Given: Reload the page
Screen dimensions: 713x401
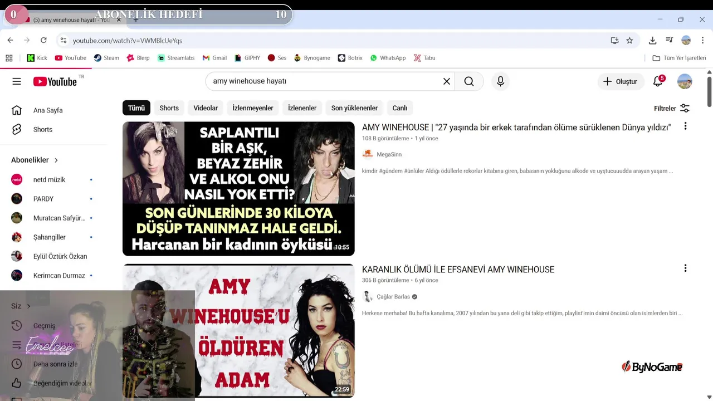Looking at the screenshot, I should click(43, 40).
